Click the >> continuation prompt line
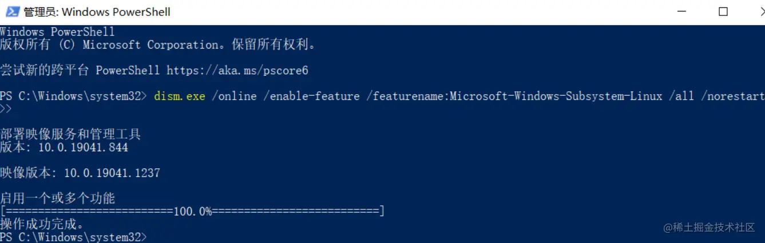The width and height of the screenshot is (765, 243). [x=6, y=108]
